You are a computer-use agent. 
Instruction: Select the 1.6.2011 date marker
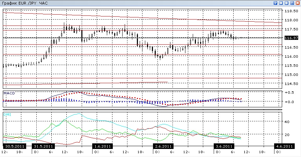[103, 146]
